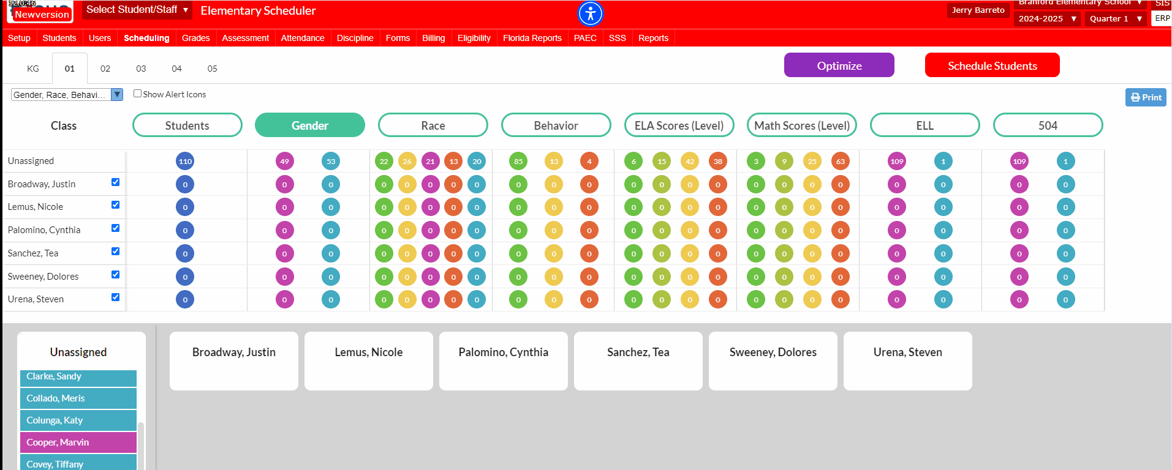Open the Select Student/Staff dropdown
The width and height of the screenshot is (1172, 470).
[137, 10]
